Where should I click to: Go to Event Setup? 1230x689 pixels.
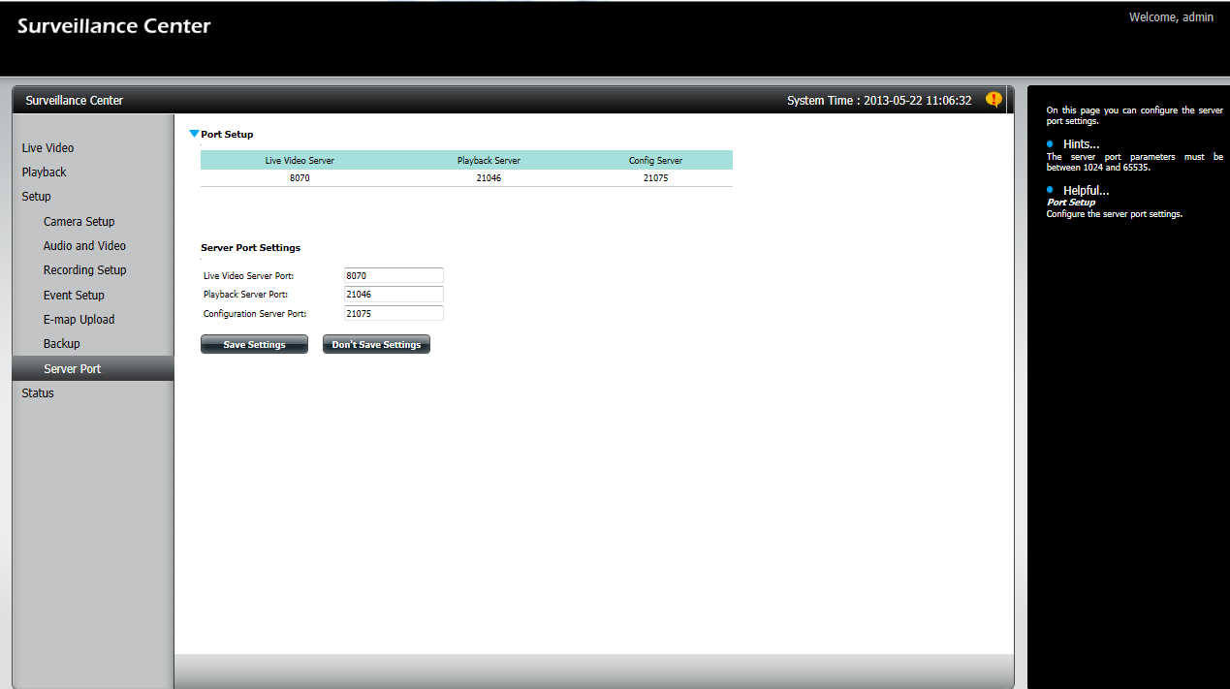click(74, 295)
